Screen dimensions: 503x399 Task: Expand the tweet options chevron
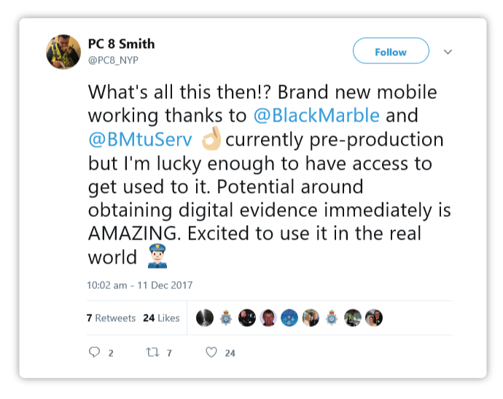(448, 52)
